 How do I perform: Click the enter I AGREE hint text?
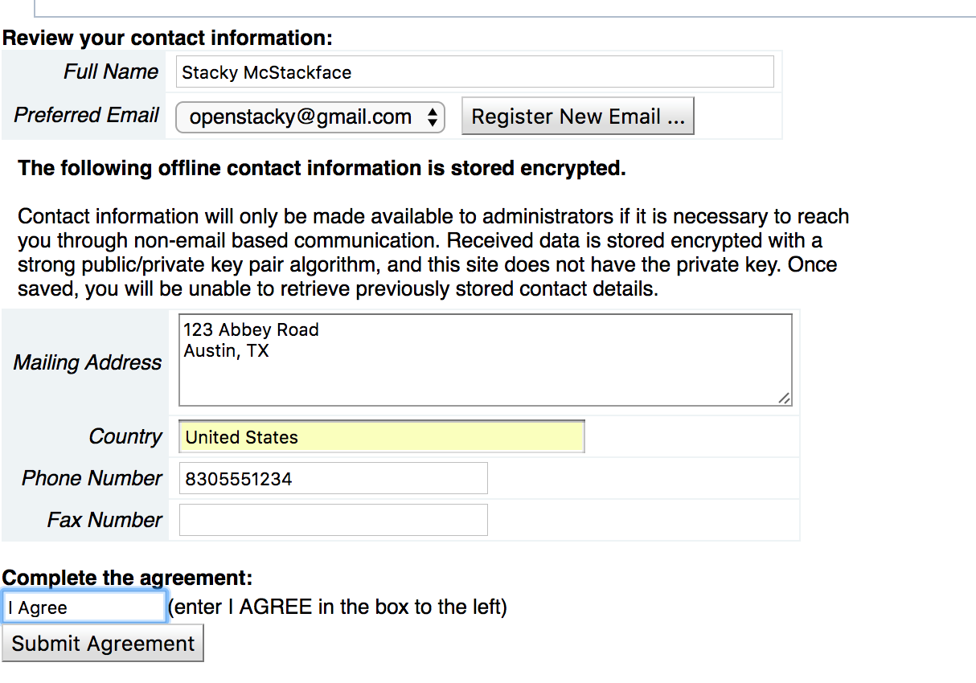point(338,607)
